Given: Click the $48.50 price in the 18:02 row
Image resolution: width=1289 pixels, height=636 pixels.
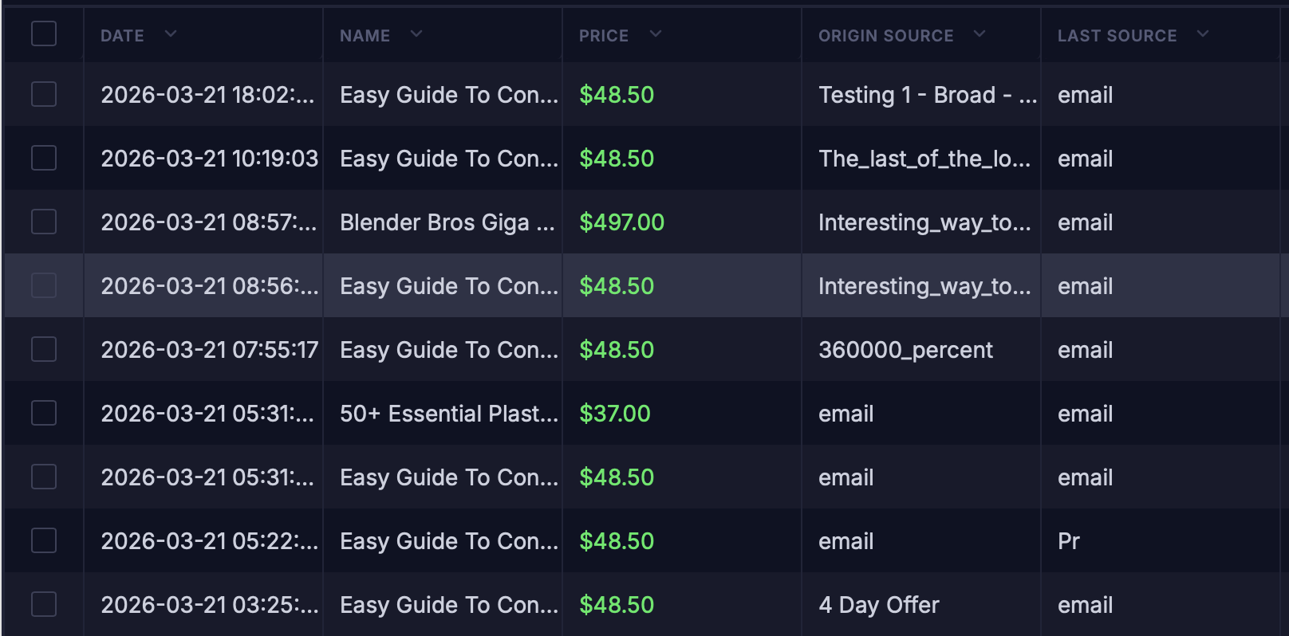Looking at the screenshot, I should point(617,95).
